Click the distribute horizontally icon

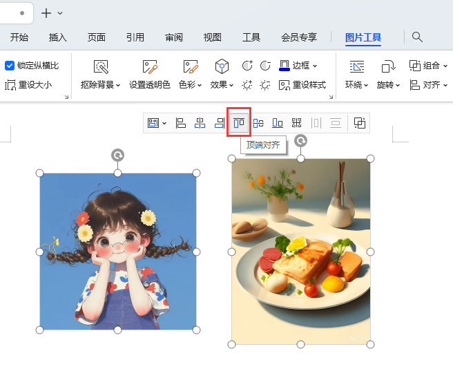pos(316,123)
